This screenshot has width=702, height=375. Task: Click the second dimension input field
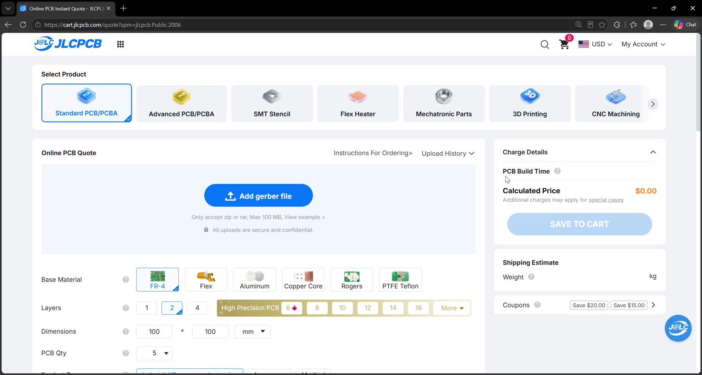point(210,332)
